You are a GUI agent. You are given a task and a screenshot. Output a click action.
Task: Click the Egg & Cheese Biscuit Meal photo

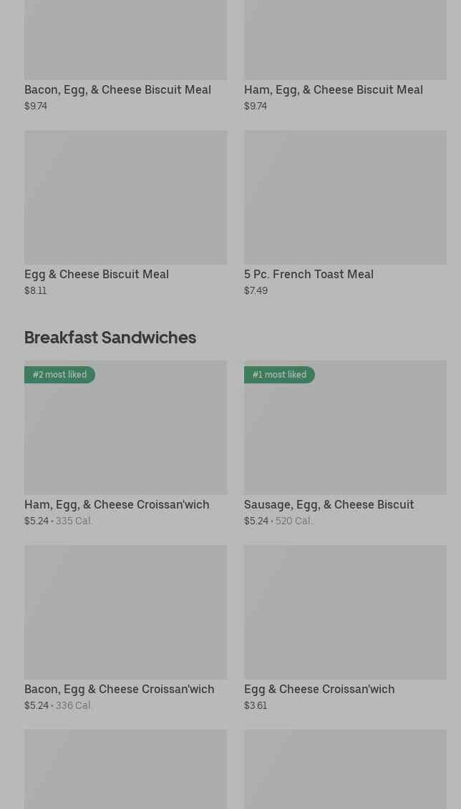pos(125,197)
